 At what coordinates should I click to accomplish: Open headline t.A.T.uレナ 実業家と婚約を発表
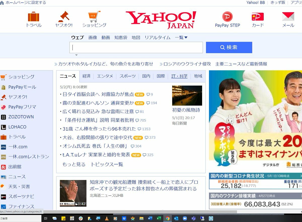click(x=96, y=155)
